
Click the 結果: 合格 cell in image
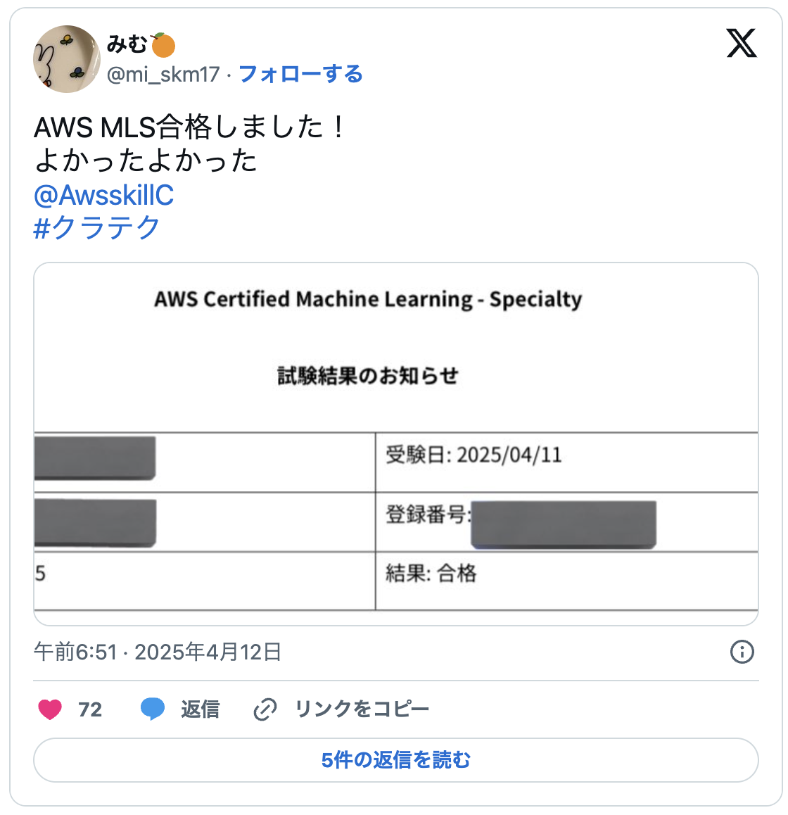coord(431,574)
